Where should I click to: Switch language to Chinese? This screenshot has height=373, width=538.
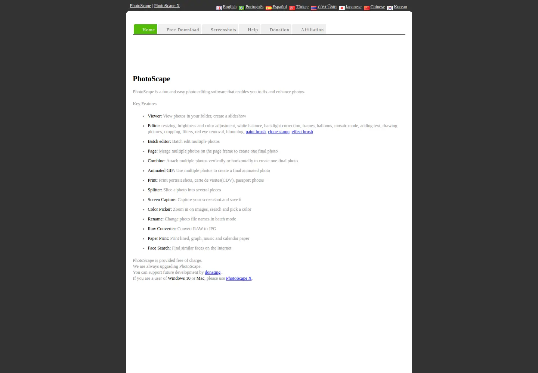[378, 7]
